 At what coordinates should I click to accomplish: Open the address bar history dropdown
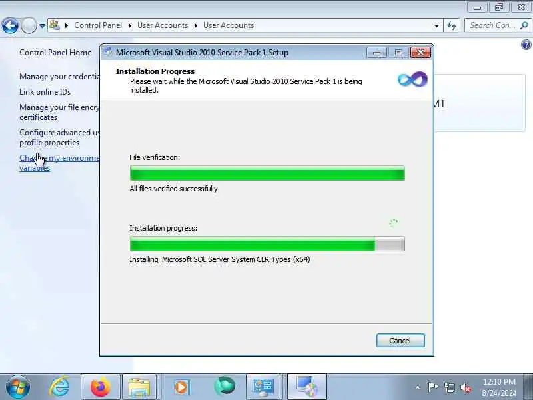click(x=436, y=25)
